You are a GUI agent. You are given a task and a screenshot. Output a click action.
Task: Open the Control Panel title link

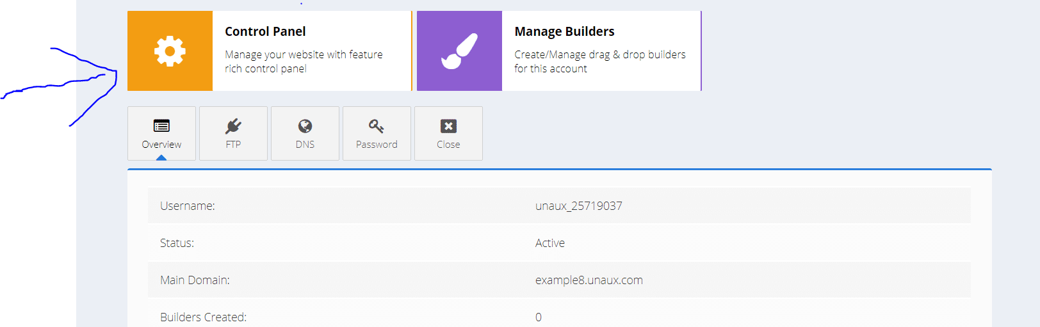click(x=265, y=31)
